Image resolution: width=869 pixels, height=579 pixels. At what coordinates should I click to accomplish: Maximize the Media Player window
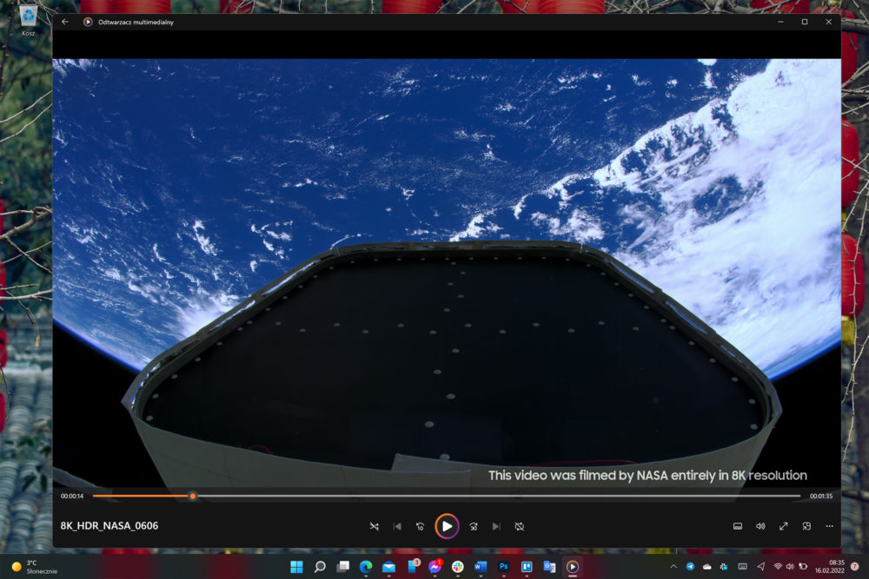(x=805, y=22)
